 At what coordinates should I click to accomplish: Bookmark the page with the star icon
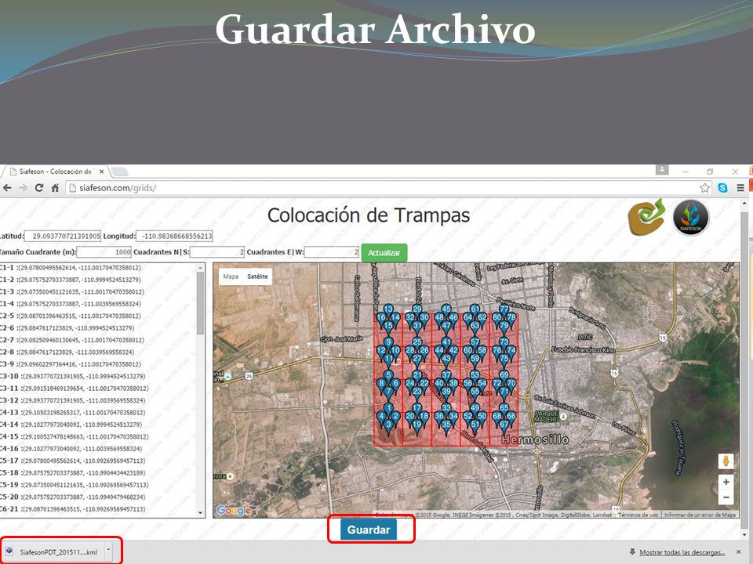pyautogui.click(x=704, y=187)
